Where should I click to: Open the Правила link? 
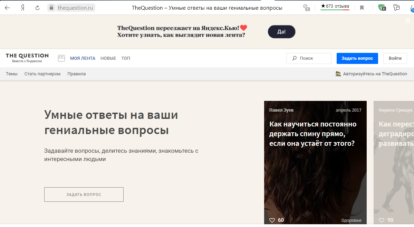(77, 74)
